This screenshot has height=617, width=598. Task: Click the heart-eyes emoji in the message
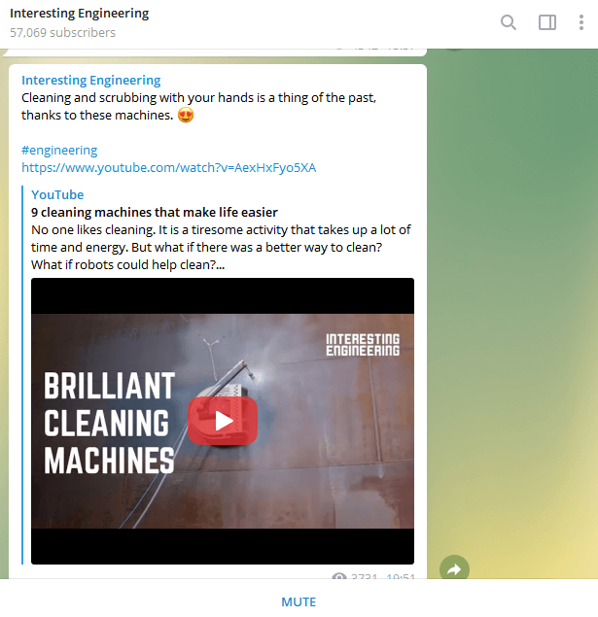(x=186, y=116)
